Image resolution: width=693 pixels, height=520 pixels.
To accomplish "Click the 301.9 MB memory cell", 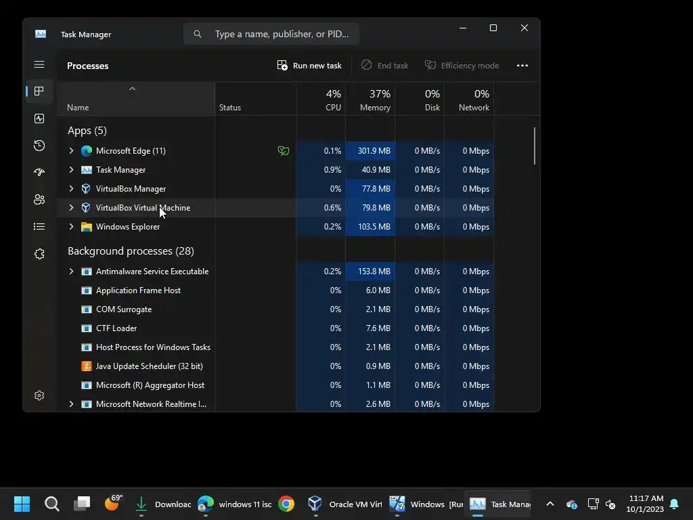I will pos(370,151).
